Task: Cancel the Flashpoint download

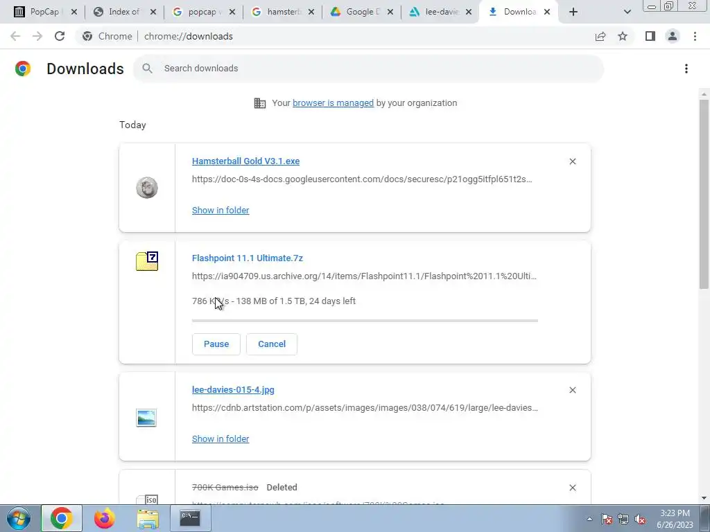Action: click(x=272, y=344)
